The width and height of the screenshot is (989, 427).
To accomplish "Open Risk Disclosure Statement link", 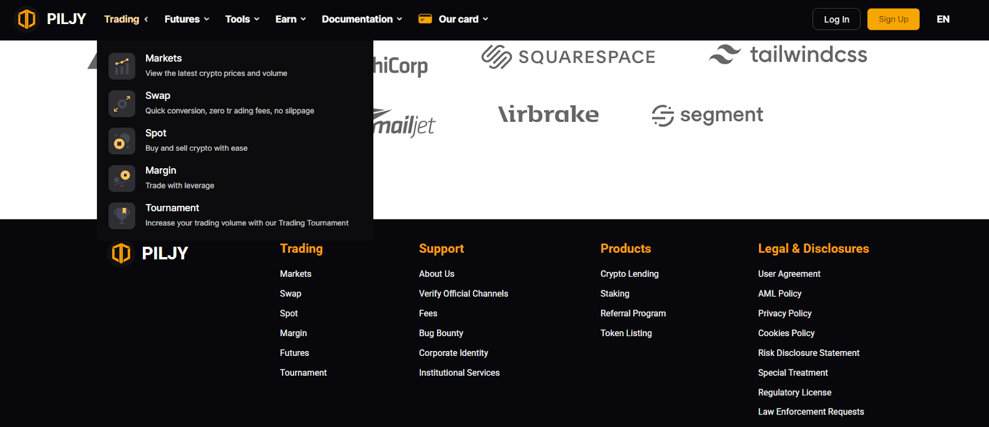I will [x=809, y=353].
